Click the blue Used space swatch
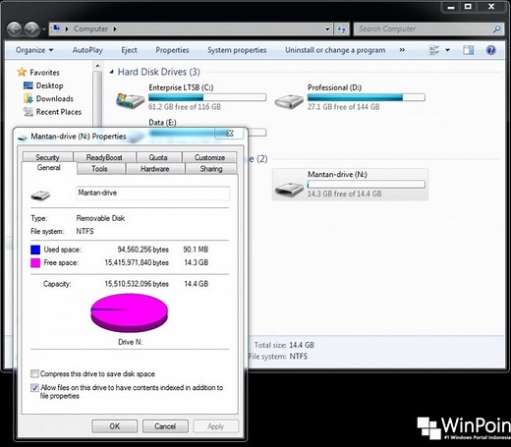 coord(35,250)
